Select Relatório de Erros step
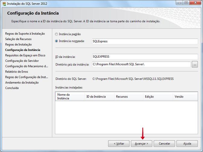 17,72
